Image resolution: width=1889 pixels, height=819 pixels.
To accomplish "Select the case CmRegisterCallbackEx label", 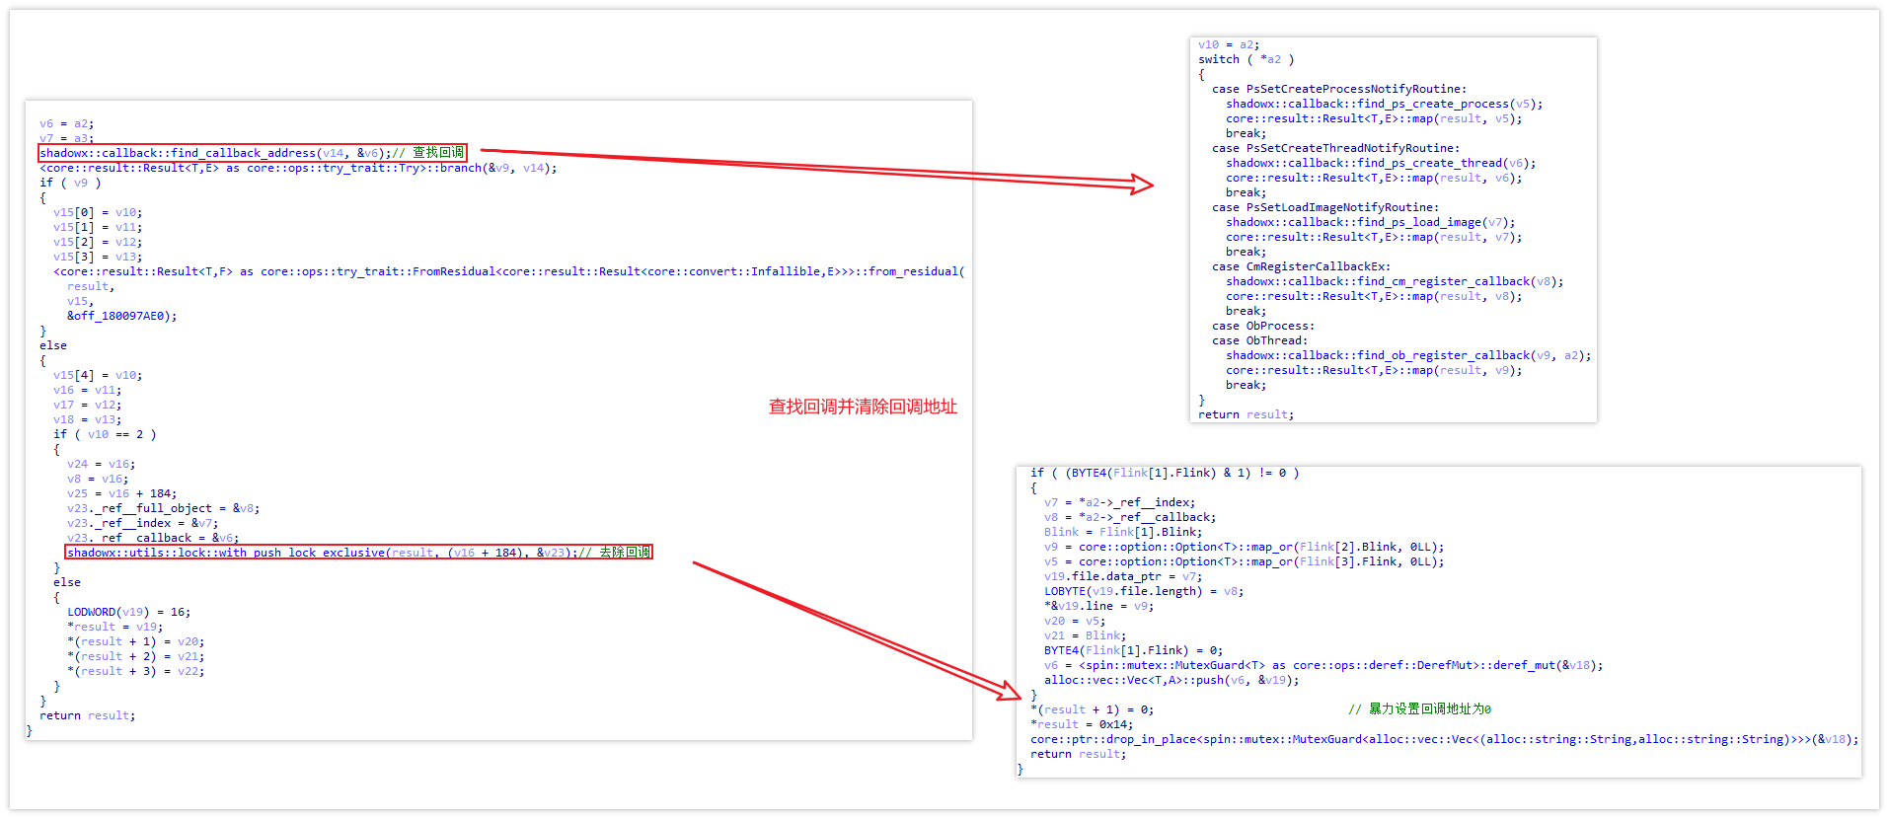I will click(1301, 266).
